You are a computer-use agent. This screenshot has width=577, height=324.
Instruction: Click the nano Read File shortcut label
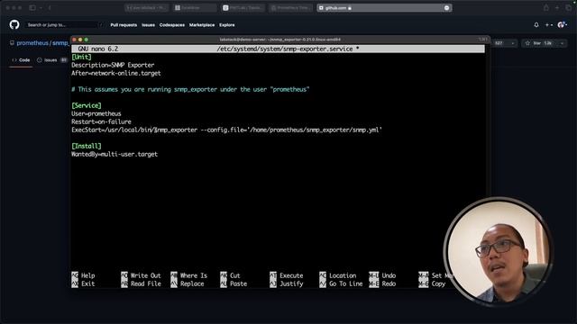146,283
